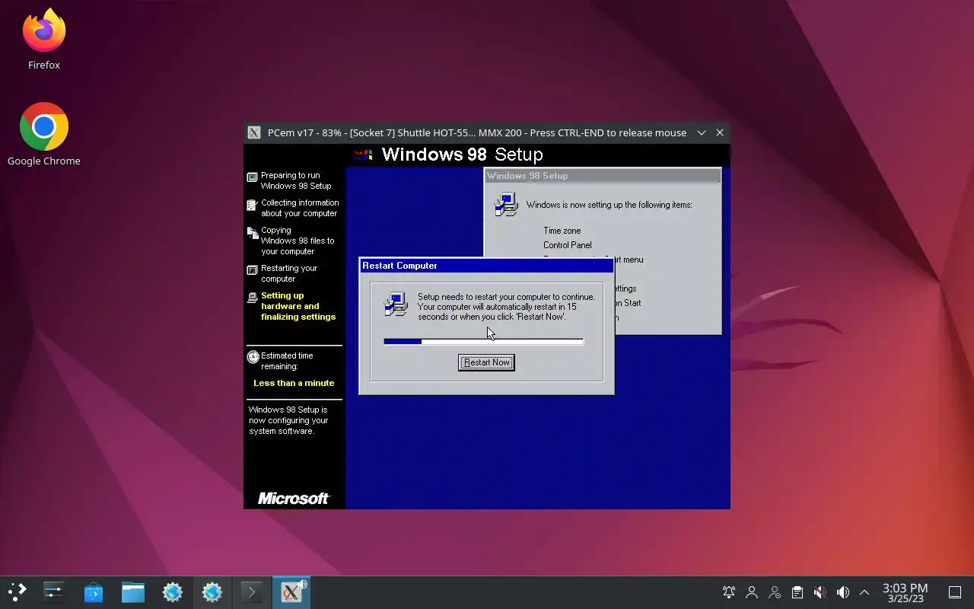Click 'Setting up hardware and finalizing settings' text

(298, 306)
